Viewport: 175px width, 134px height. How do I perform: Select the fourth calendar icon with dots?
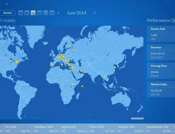pyautogui.click(x=39, y=13)
